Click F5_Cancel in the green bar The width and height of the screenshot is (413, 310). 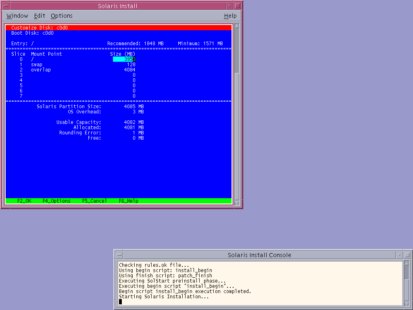click(94, 201)
